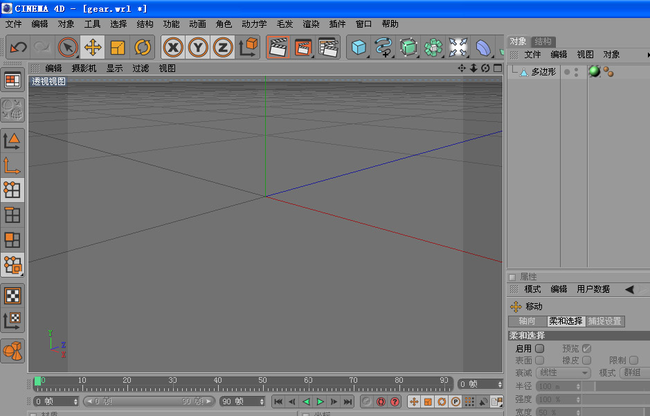Switch to the 捕捉设置 tab
The image size is (650, 416).
[x=604, y=321]
